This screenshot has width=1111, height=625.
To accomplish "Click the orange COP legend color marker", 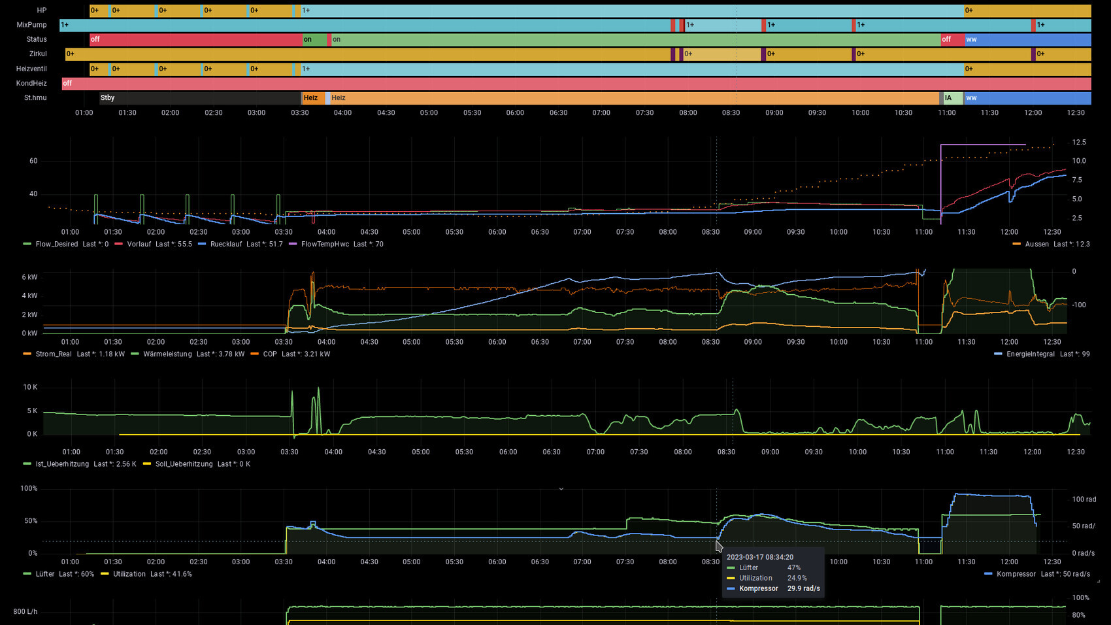I will (254, 354).
